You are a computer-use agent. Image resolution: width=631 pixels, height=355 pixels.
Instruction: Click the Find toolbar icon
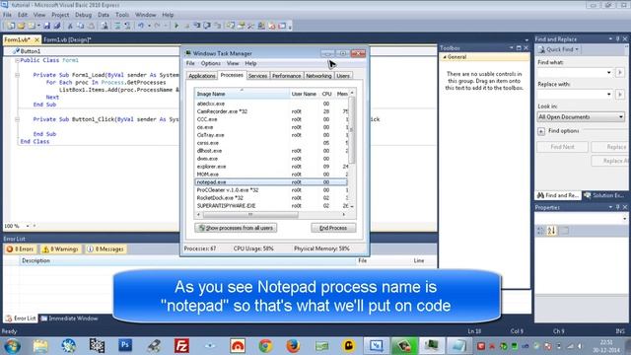(105, 26)
